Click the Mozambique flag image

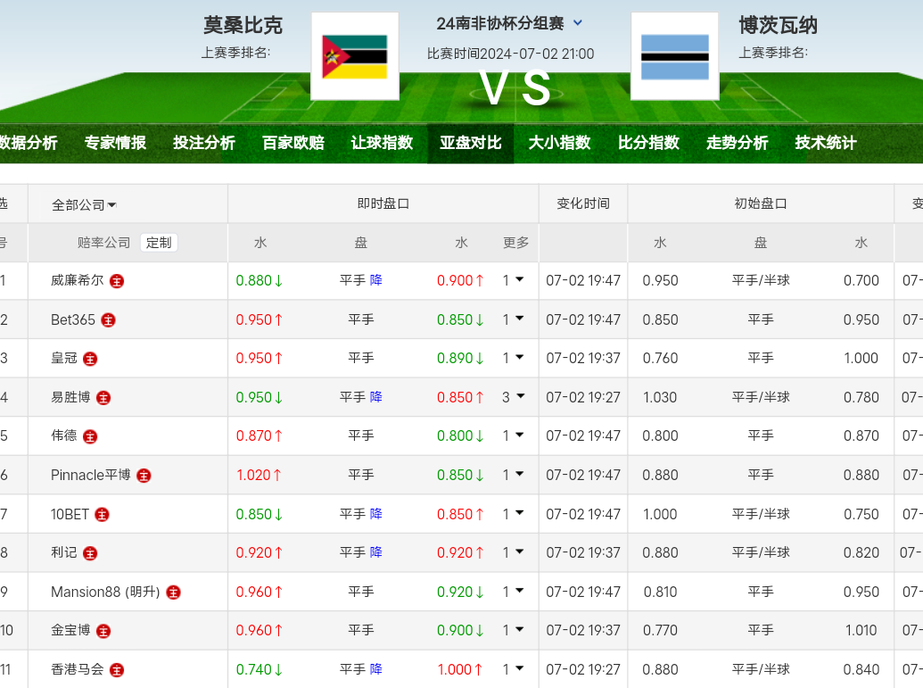point(354,56)
